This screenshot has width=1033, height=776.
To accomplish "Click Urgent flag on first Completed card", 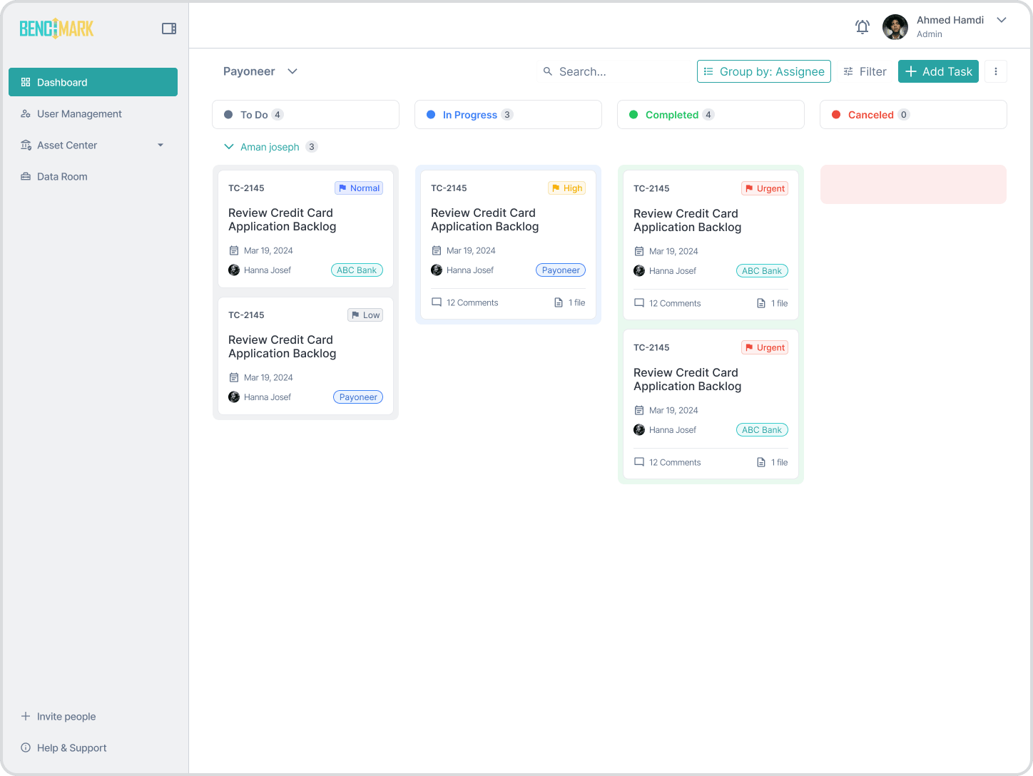I will pyautogui.click(x=765, y=188).
